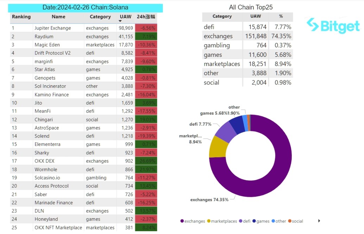Sort the Solana table by Ranking header
The height and width of the screenshot is (234, 364).
point(21,16)
